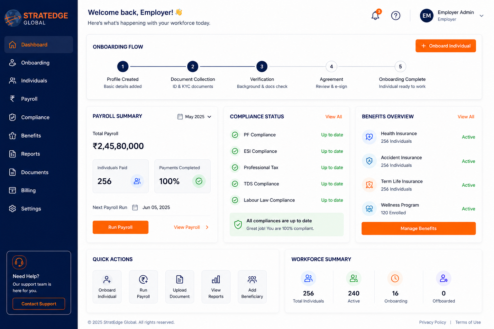Image resolution: width=494 pixels, height=329 pixels.
Task: Click the Run Payroll quick action tile
Action: [143, 287]
